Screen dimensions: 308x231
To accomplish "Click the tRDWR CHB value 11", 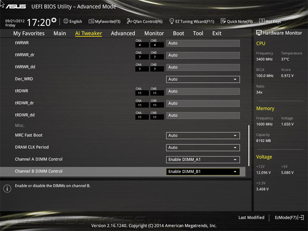I will 157,93.
